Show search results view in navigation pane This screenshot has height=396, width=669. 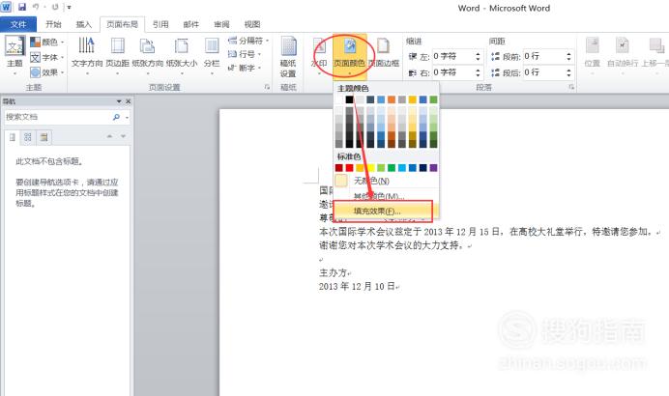(x=44, y=137)
